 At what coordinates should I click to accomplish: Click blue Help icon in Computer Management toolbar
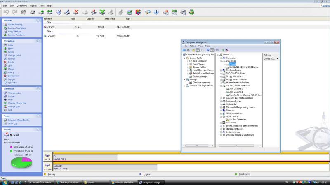click(208, 50)
